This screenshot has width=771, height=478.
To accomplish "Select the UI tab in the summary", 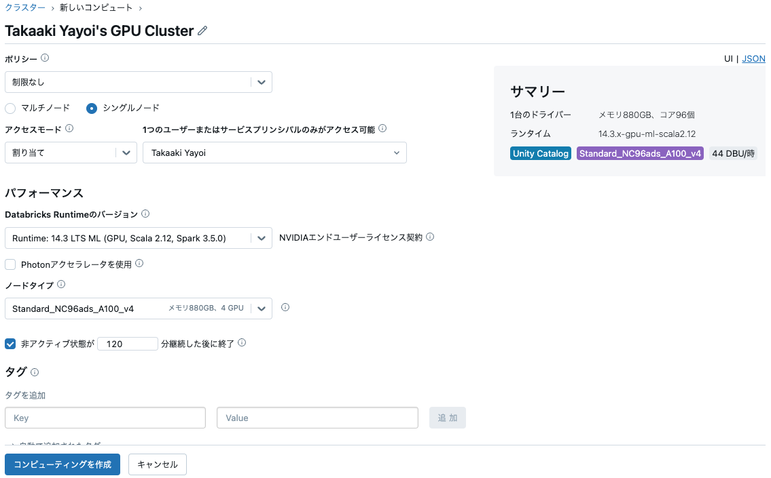I will coord(729,58).
